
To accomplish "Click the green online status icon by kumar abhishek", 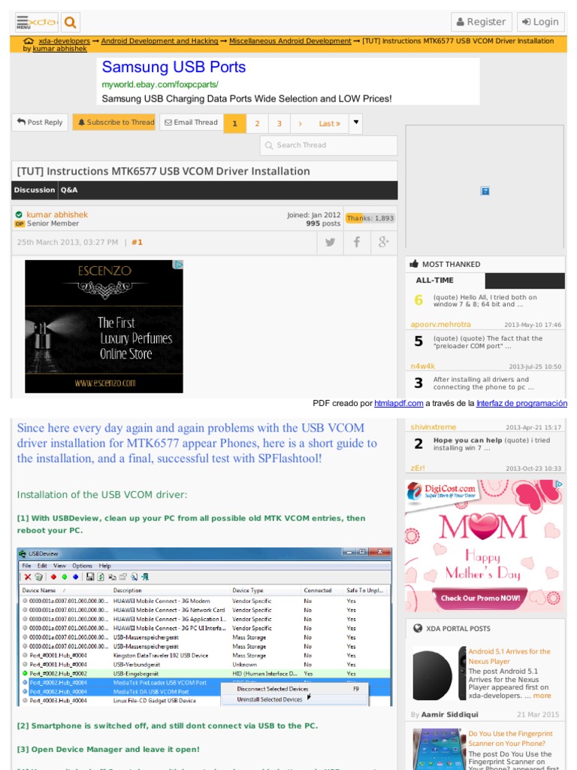I will (x=19, y=214).
